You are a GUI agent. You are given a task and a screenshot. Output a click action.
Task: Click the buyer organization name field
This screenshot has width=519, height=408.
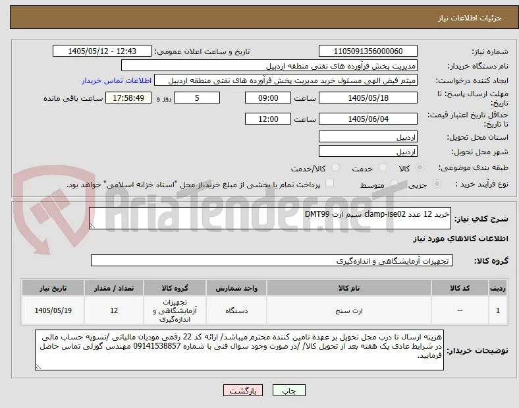click(269, 65)
